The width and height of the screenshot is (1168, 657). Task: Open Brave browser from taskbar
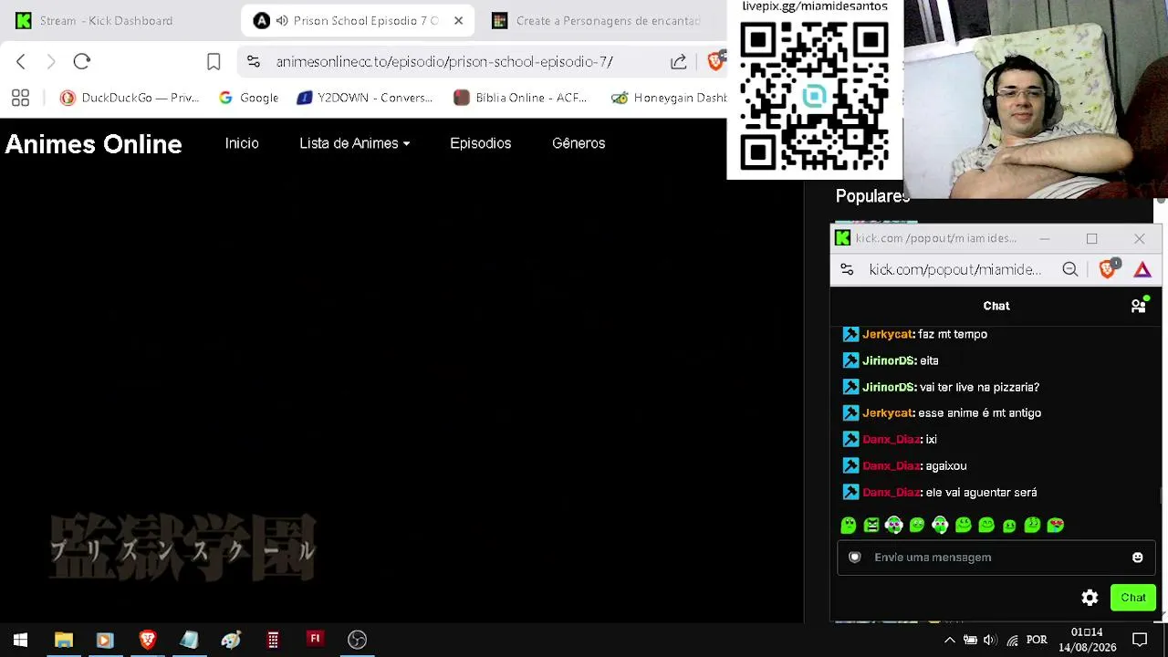[147, 640]
